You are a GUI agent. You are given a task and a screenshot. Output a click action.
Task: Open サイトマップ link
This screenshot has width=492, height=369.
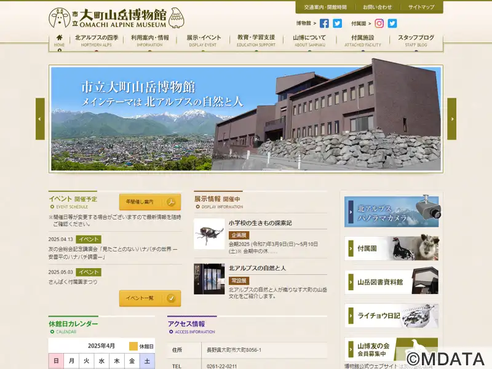pyautogui.click(x=421, y=7)
